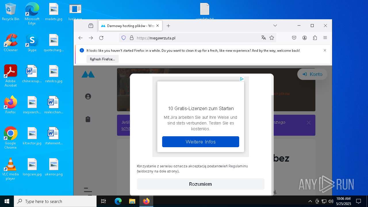
Task: Switch to Darmowy hosting plików tab
Action: pos(130,26)
